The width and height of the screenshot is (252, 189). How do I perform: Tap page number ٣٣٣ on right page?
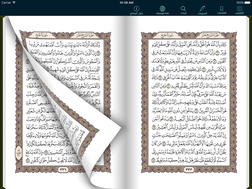[x=189, y=169]
